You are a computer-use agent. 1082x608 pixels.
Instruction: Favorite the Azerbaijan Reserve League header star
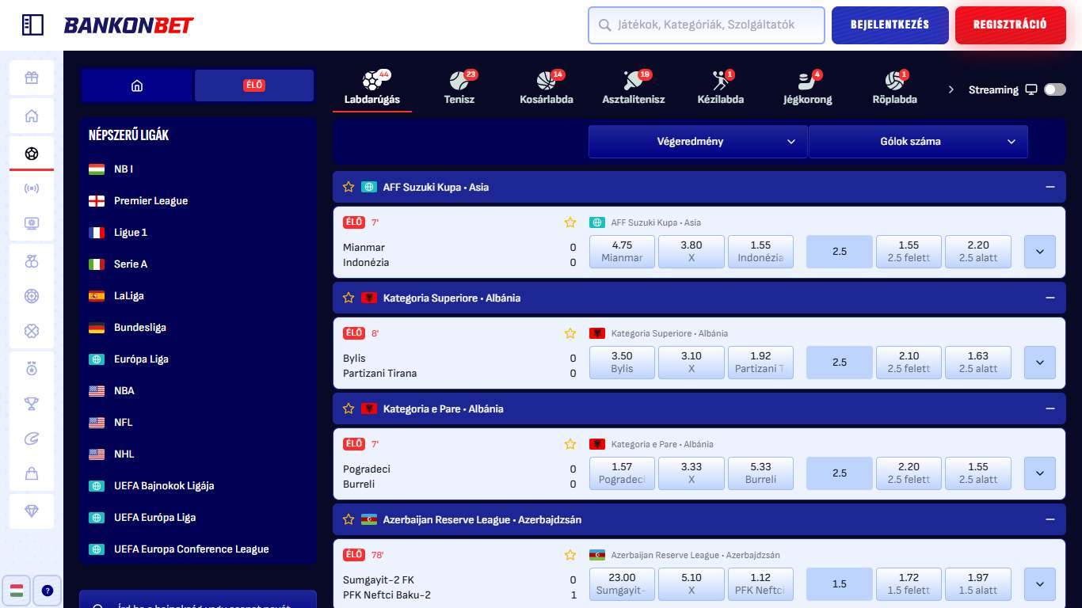point(349,519)
